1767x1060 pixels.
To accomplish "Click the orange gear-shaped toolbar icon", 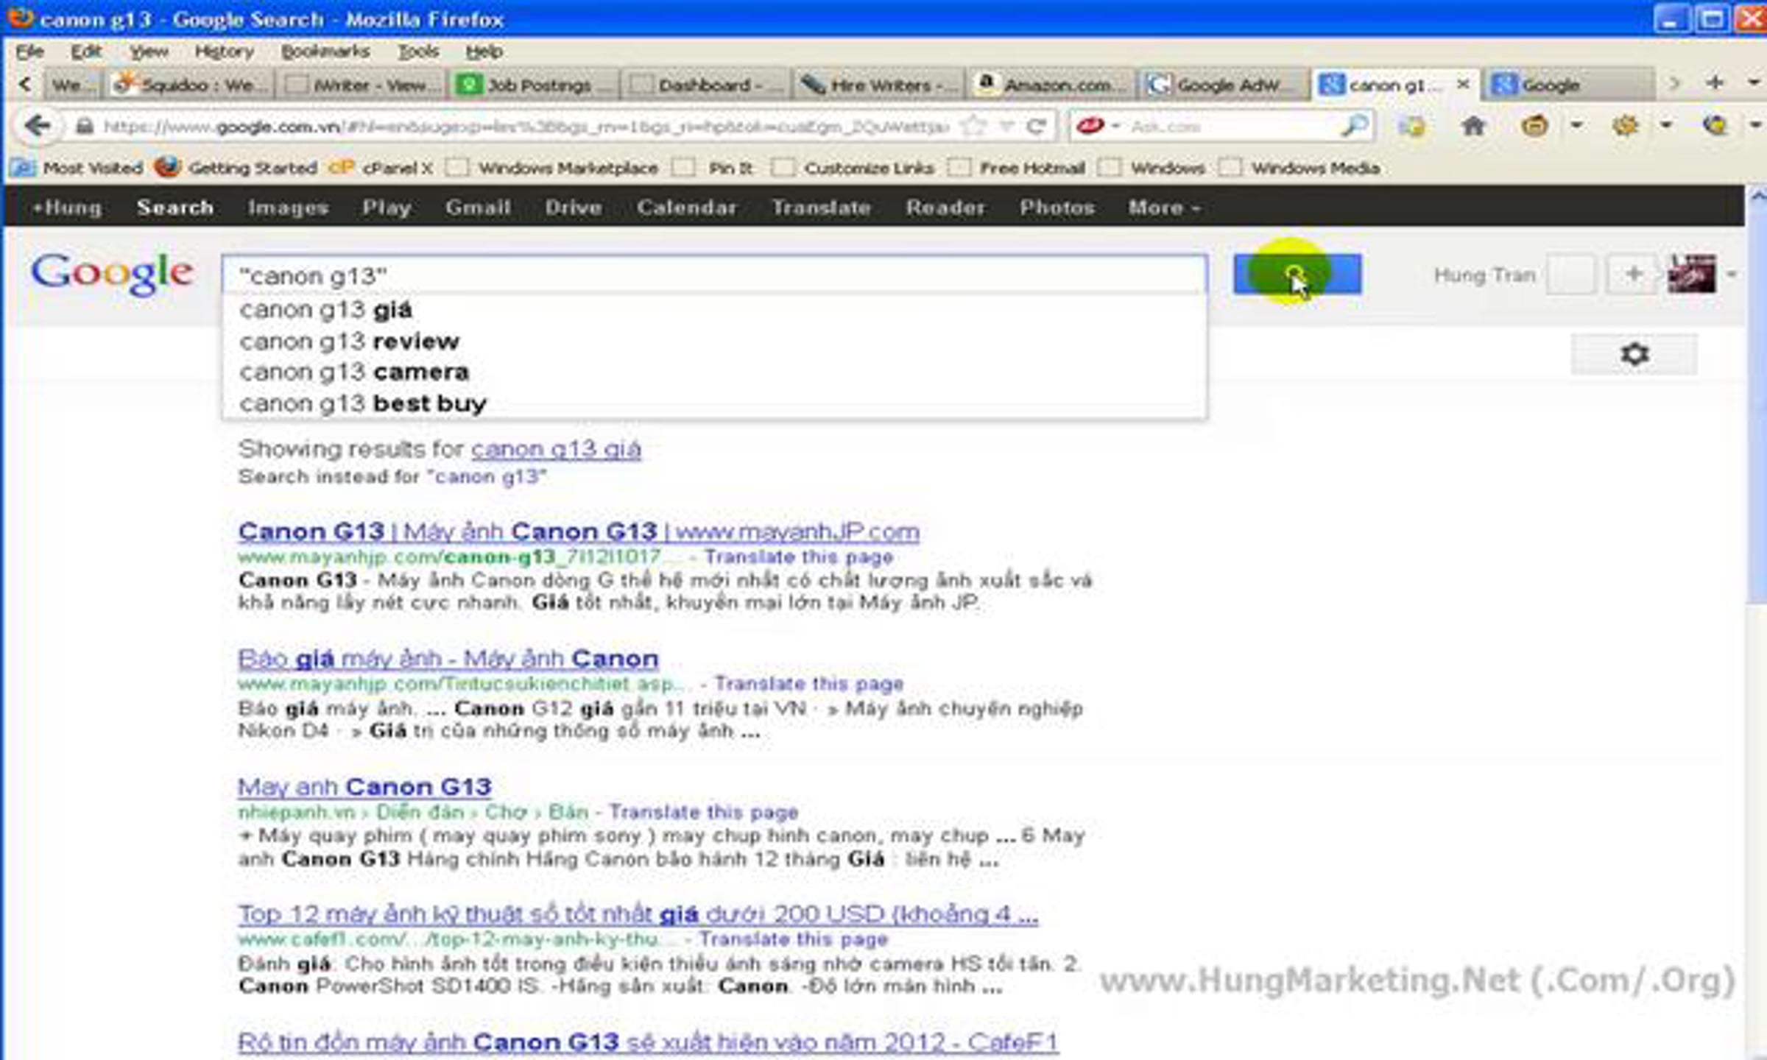I will point(1625,127).
